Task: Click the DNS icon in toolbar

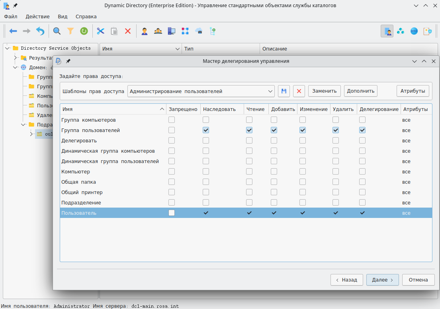Action: click(x=414, y=31)
